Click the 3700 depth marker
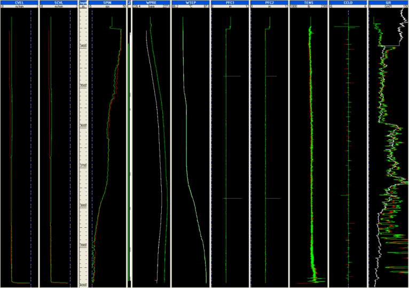409x288 pixels. (83, 166)
